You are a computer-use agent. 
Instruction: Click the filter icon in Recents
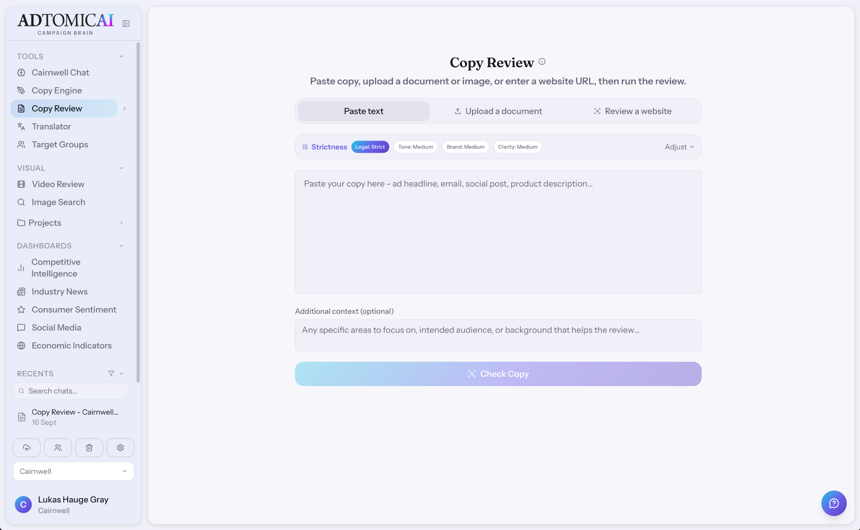click(111, 373)
